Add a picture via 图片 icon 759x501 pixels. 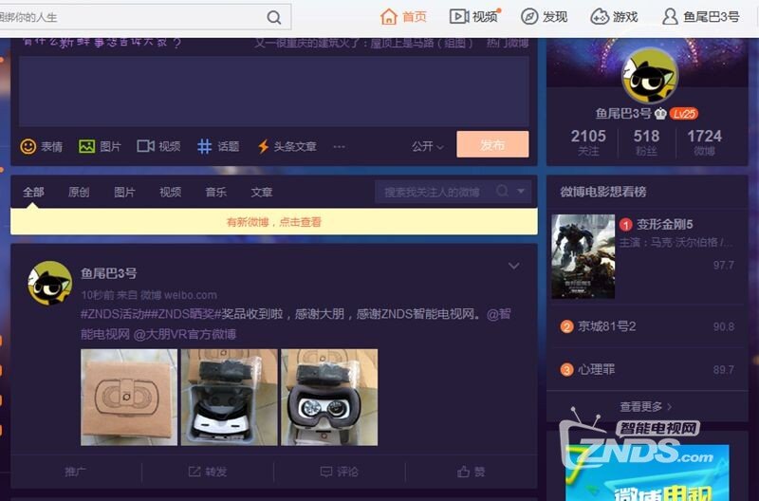86,146
